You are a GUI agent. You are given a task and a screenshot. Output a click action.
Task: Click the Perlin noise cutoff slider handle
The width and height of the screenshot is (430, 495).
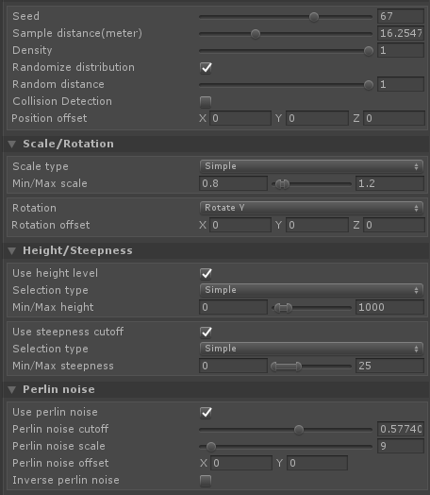(299, 430)
